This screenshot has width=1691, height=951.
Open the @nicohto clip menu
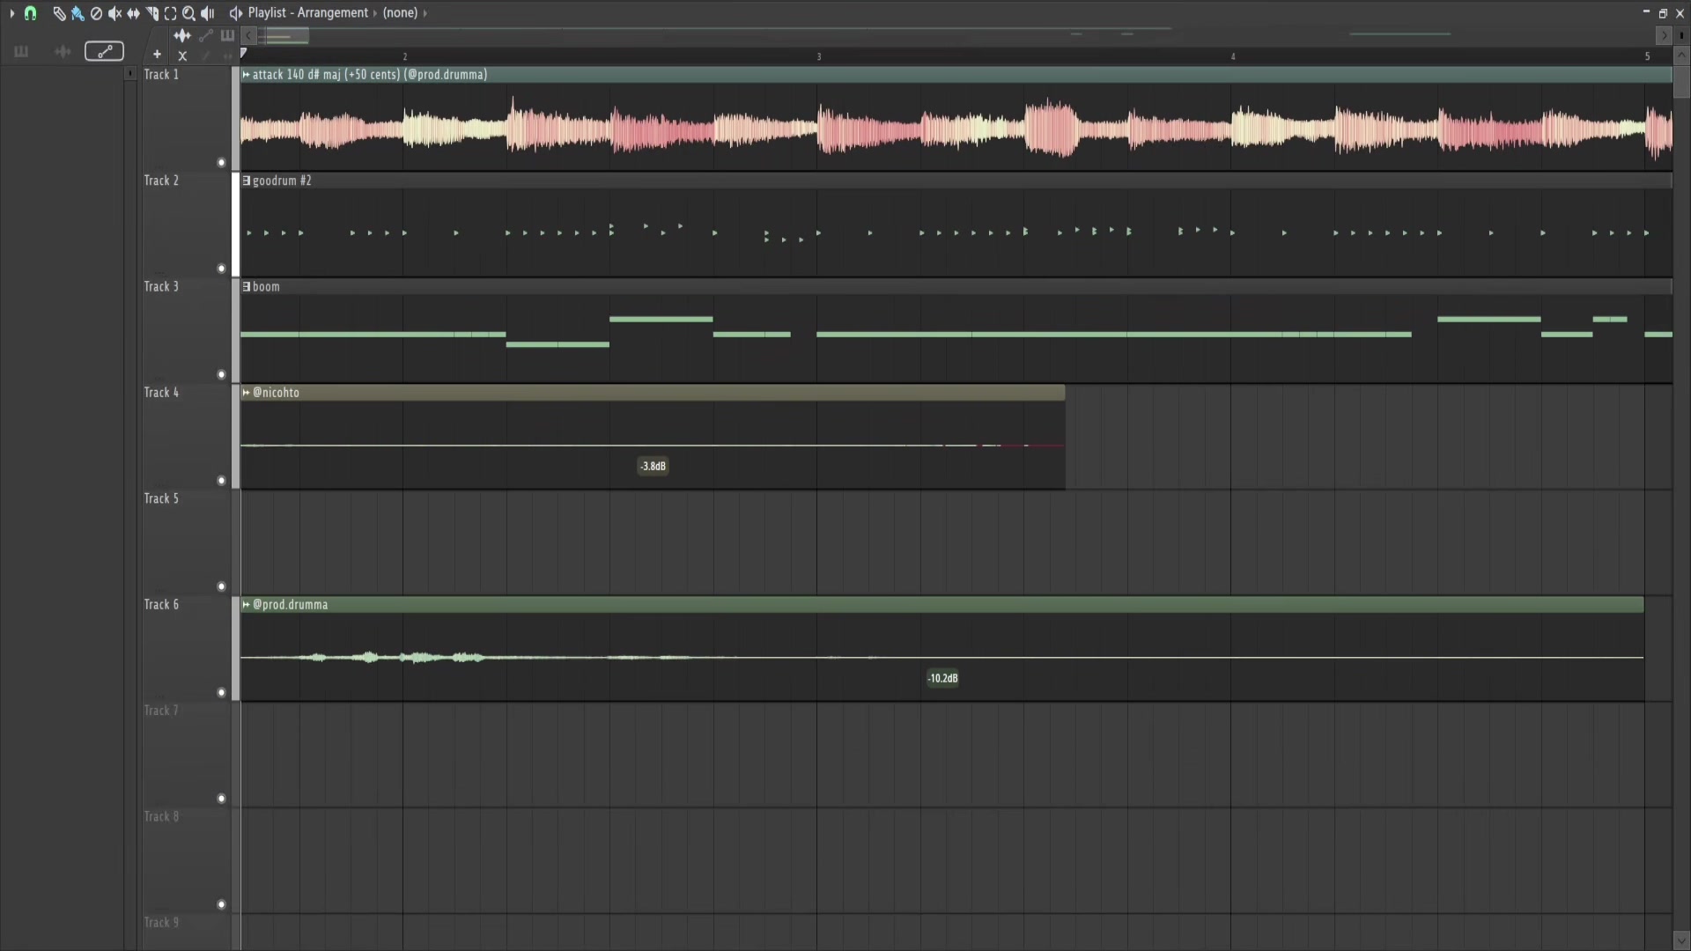247,393
